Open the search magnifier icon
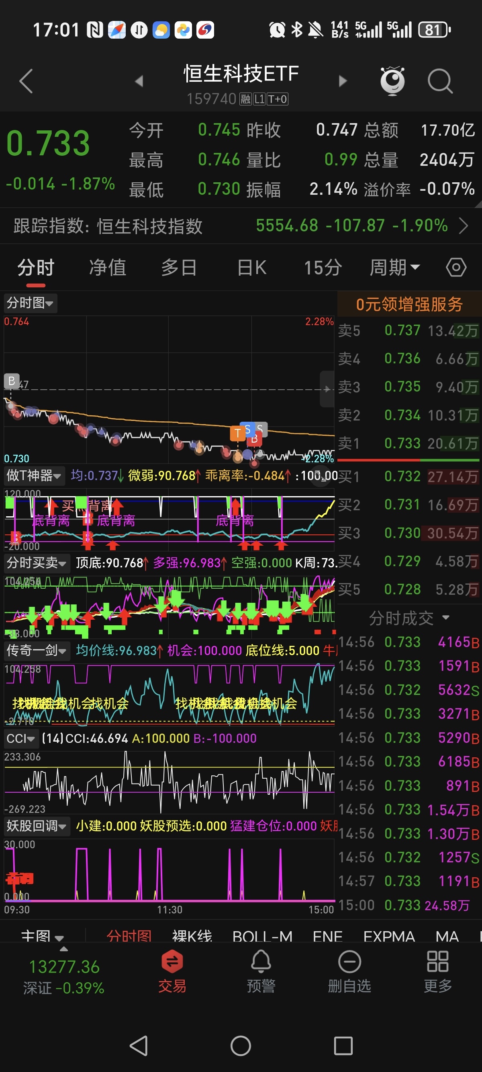482x1072 pixels. [440, 81]
